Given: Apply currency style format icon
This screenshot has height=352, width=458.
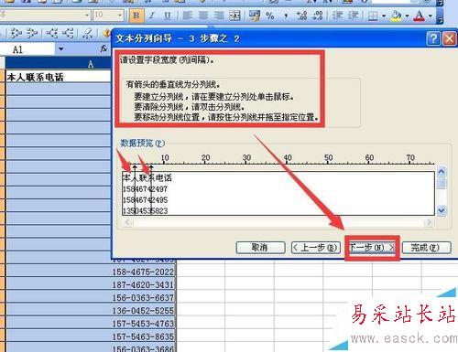Looking at the screenshot, I should coord(255,16).
